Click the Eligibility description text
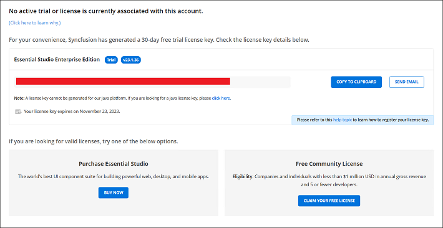The image size is (443, 228). pos(329,181)
